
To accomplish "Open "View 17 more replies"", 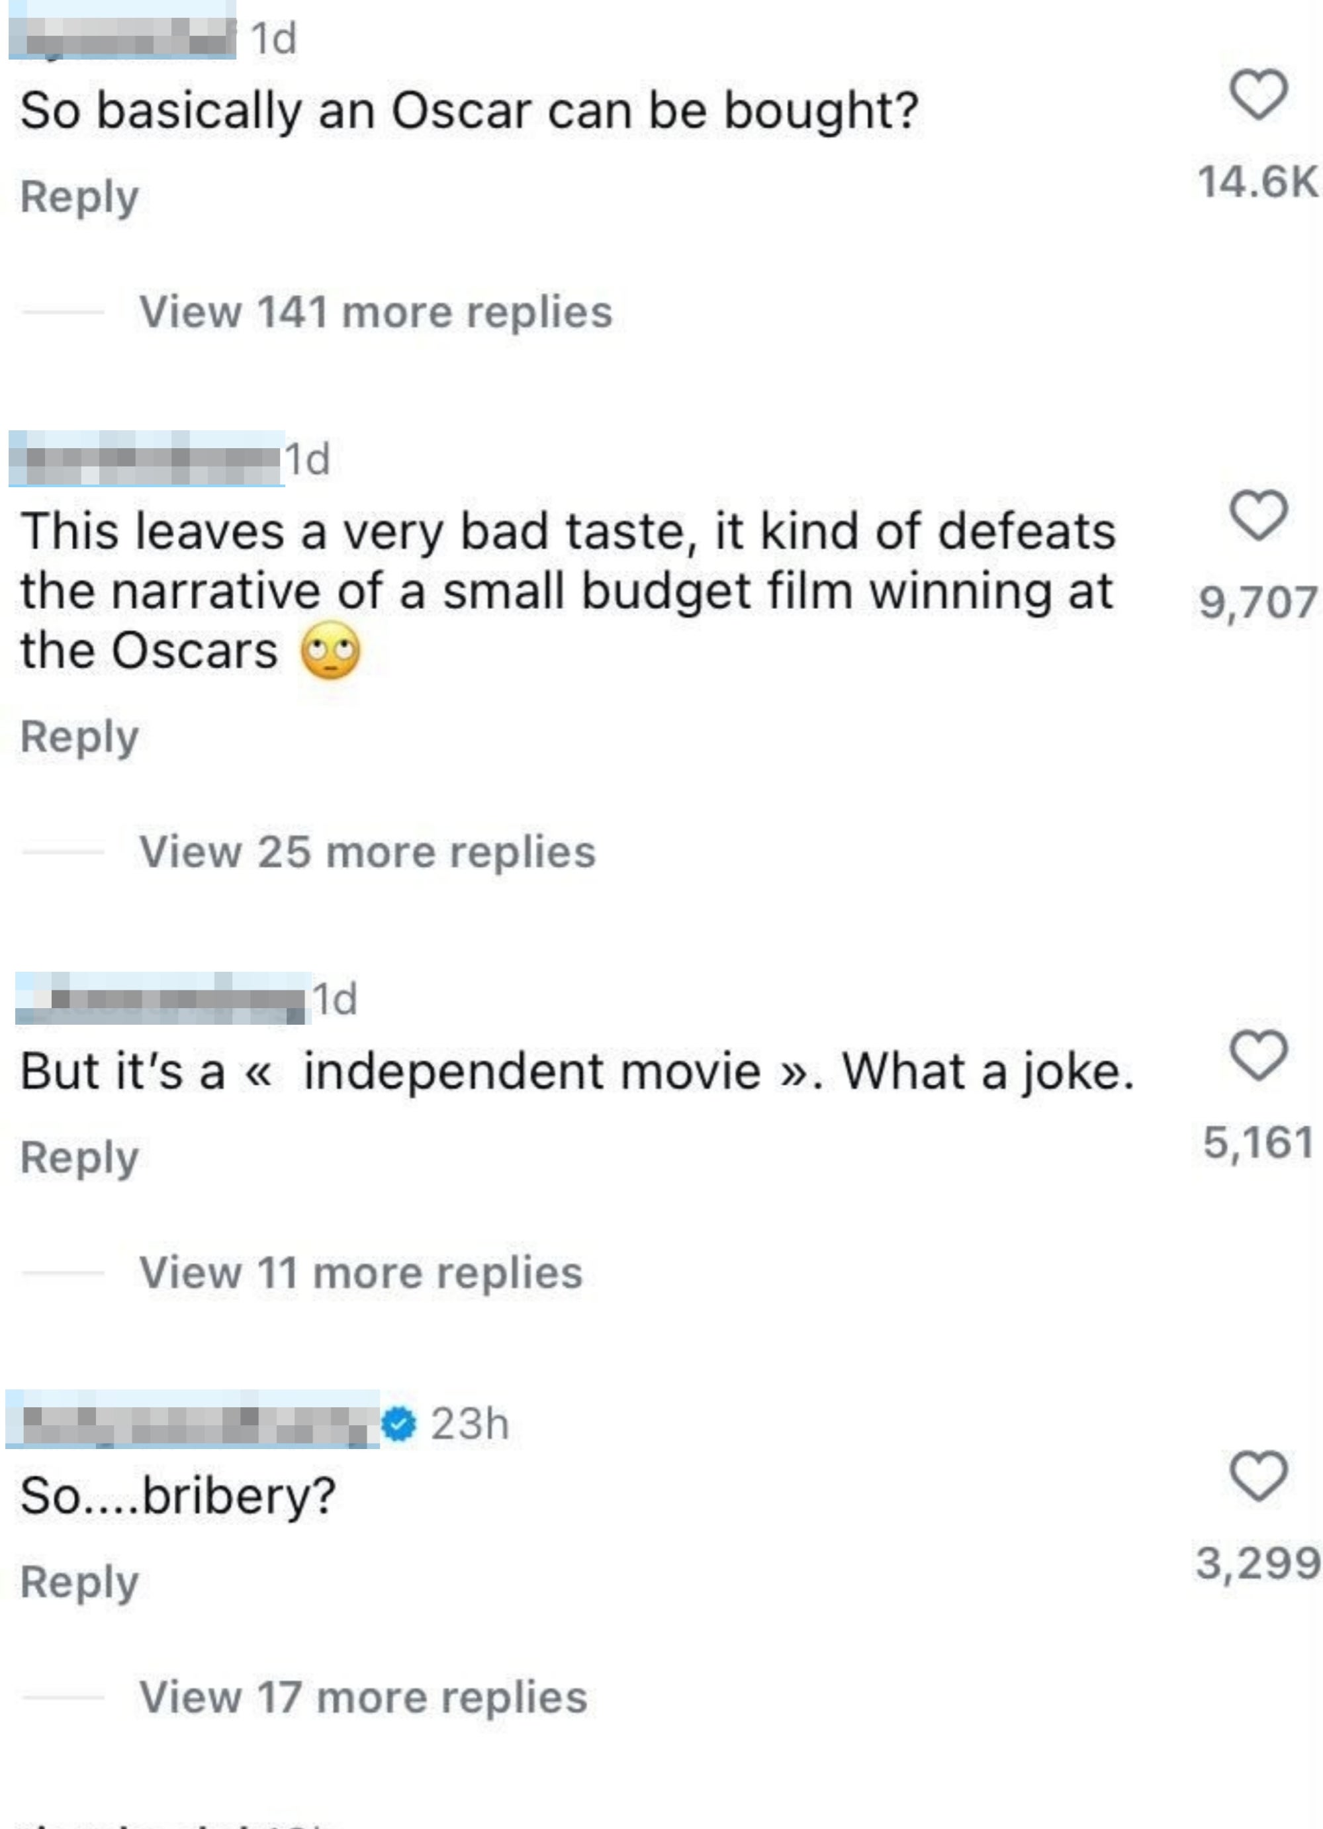I will pyautogui.click(x=363, y=1697).
